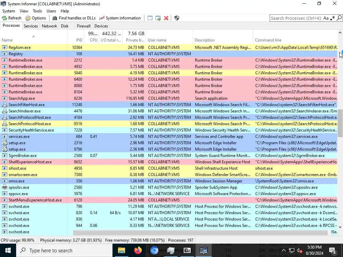
Task: Open the Users menu
Action: coord(51,11)
